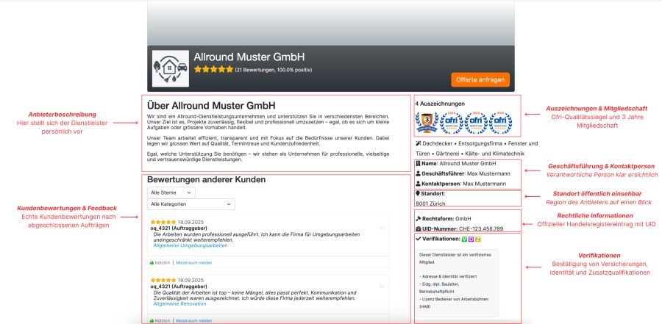Click the first Ofri quality seal badge
The width and height of the screenshot is (662, 324).
click(451, 120)
